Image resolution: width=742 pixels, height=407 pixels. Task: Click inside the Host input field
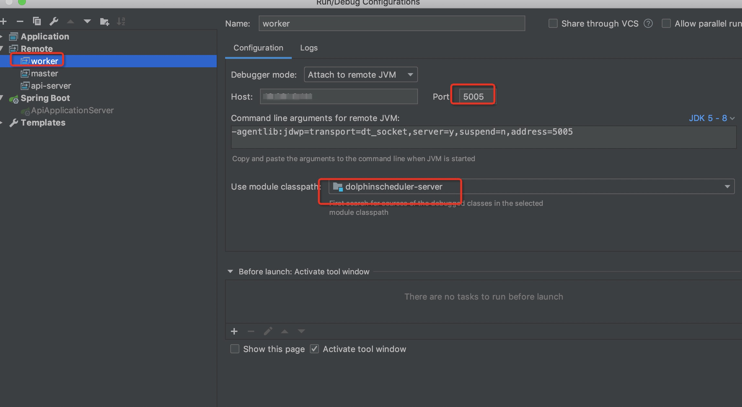[x=338, y=96]
